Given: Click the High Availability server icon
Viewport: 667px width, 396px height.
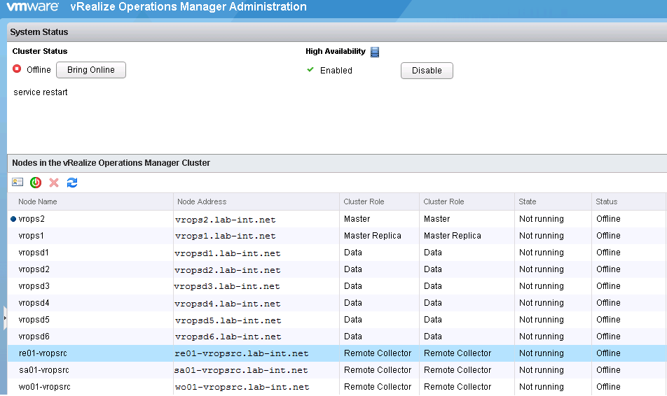Looking at the screenshot, I should [375, 52].
